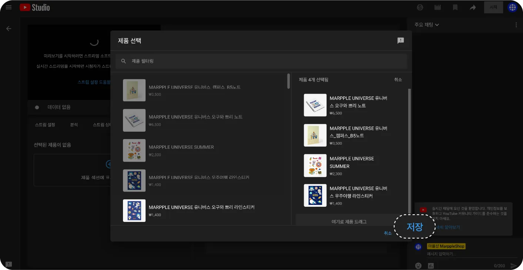Open the monetization dollar icon
The width and height of the screenshot is (523, 270).
(x=420, y=7)
